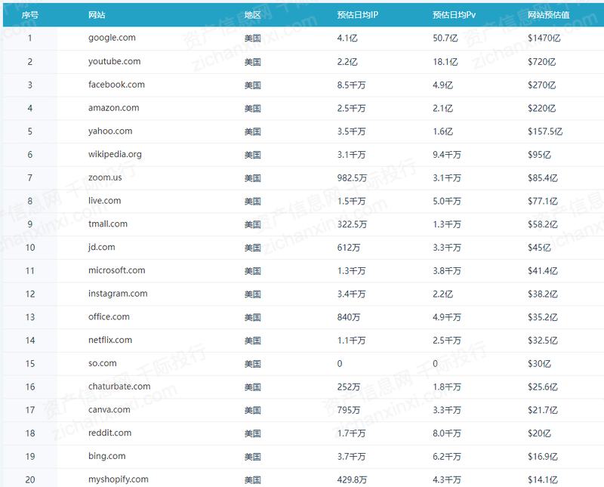Viewport: 604px width, 487px height.
Task: Open the jd.com row link
Action: point(101,247)
